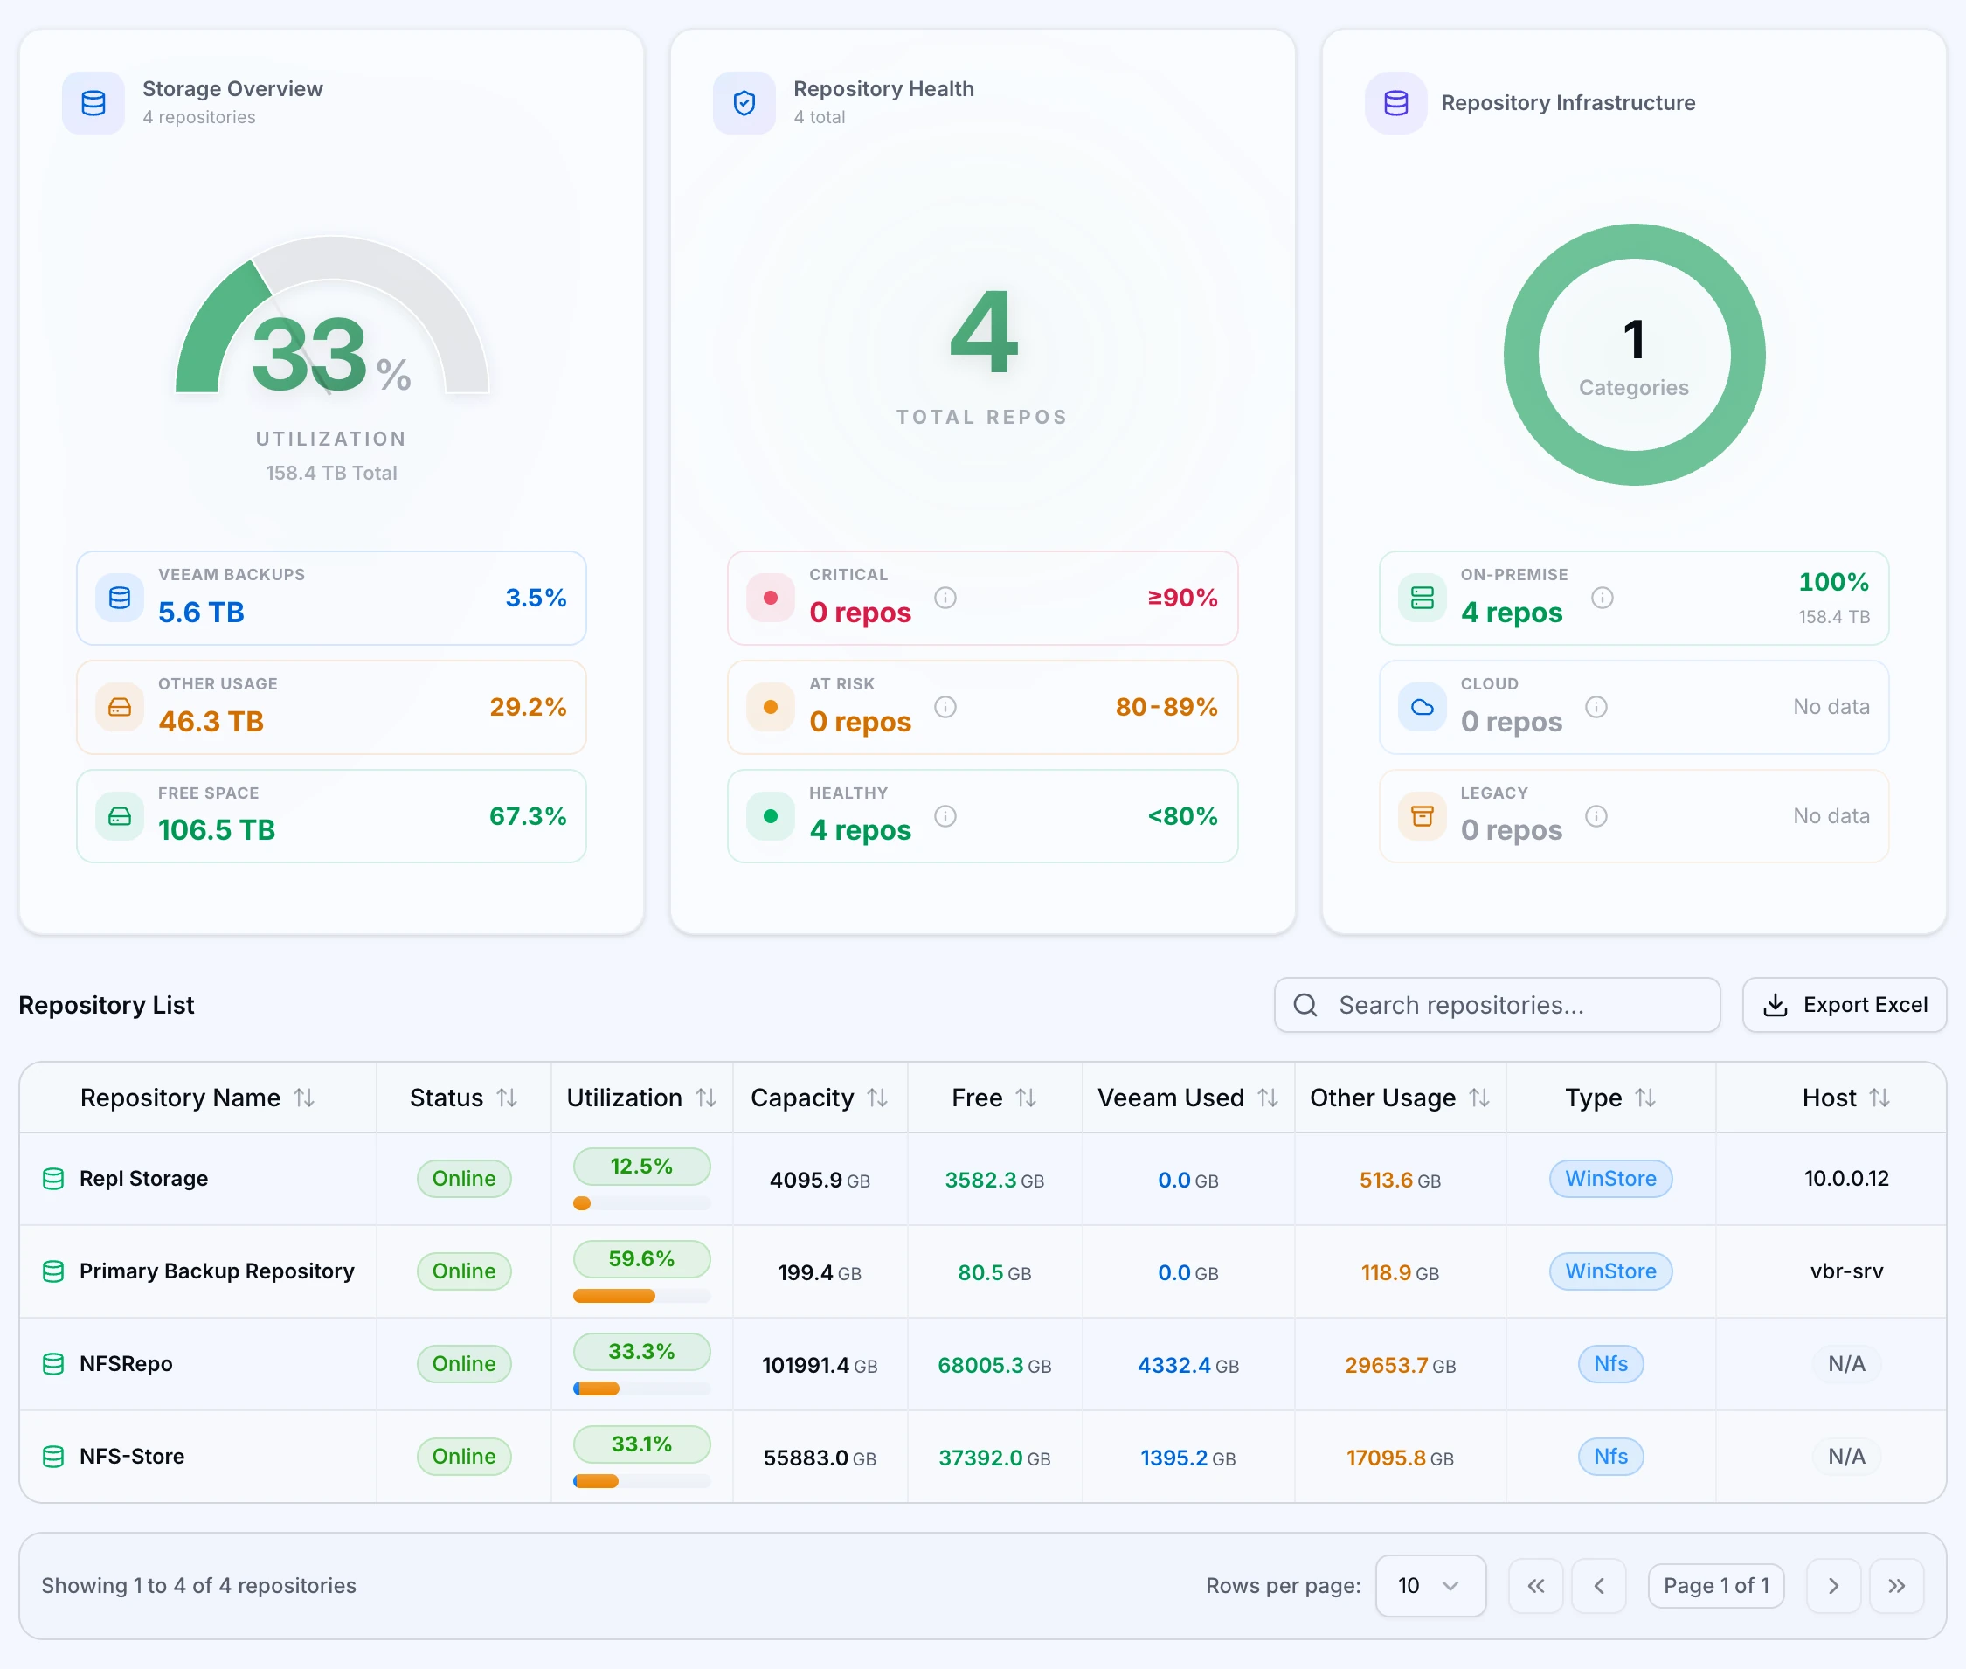The image size is (1966, 1669).
Task: Go to the first page
Action: [x=1535, y=1586]
